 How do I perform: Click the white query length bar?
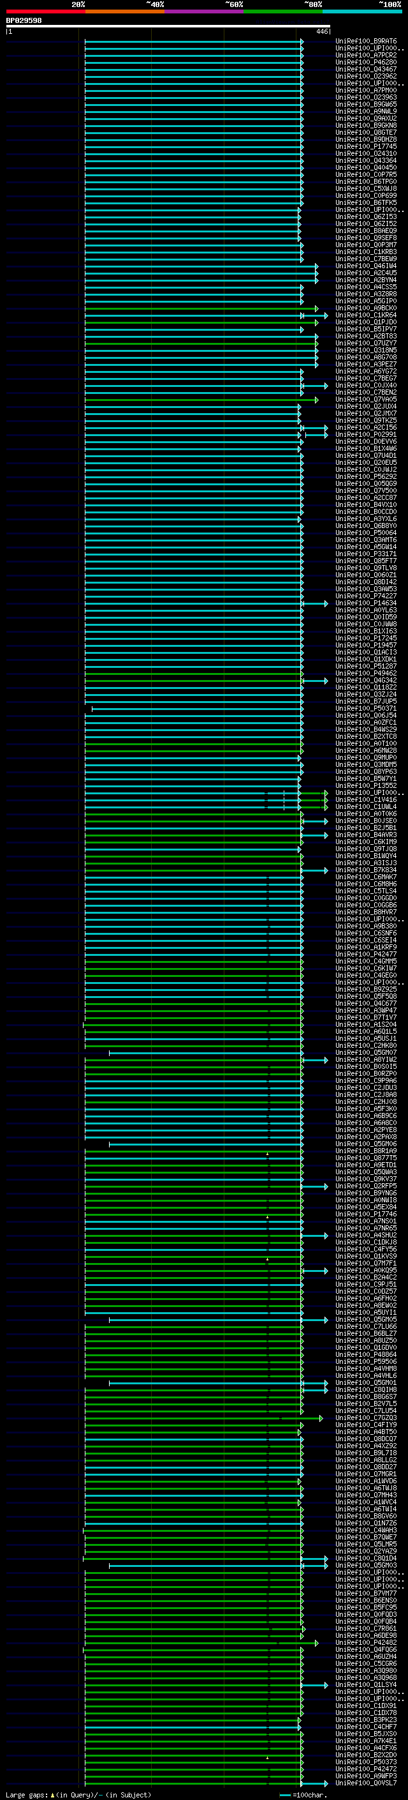[168, 27]
